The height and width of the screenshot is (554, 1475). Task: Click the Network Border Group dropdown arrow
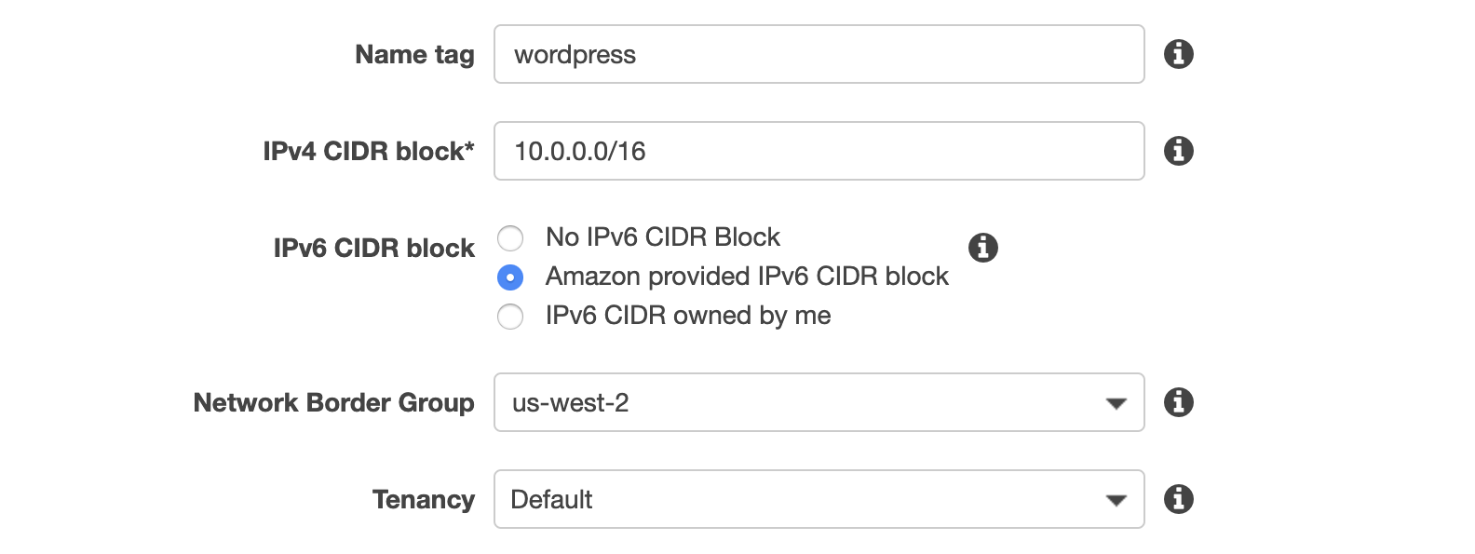pyautogui.click(x=1116, y=404)
